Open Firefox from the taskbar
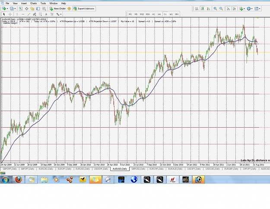 (19, 180)
